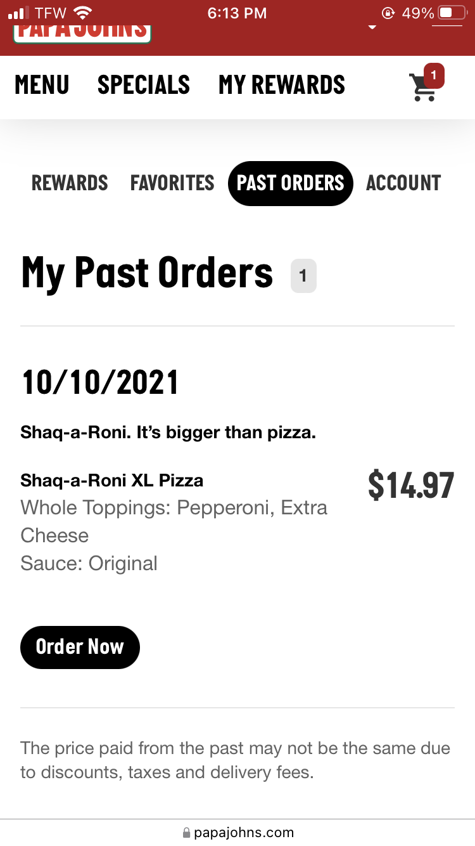Tap the Papa Johns logo

82,30
